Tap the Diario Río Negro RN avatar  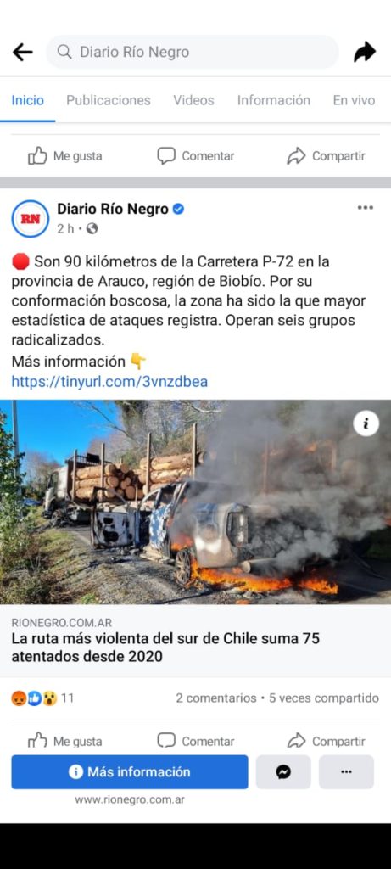(31, 218)
